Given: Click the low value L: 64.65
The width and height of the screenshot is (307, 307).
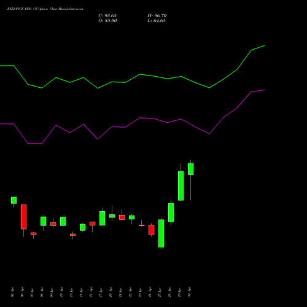Looking at the screenshot, I should (x=157, y=21).
